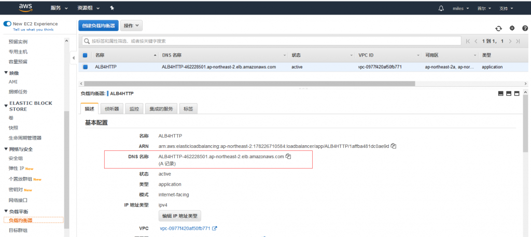Open the 资源组 resource groups dropdown

tap(88, 8)
